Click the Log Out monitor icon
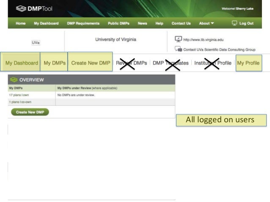270x202 pixels. click(x=234, y=23)
